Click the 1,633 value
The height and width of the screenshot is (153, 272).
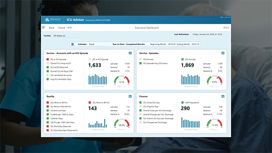coord(94,65)
